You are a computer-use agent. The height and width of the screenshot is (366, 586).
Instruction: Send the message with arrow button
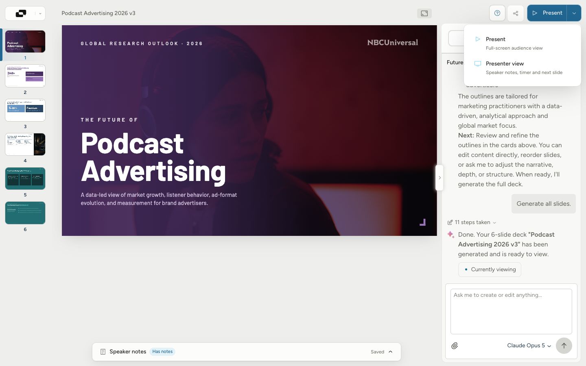coord(564,346)
